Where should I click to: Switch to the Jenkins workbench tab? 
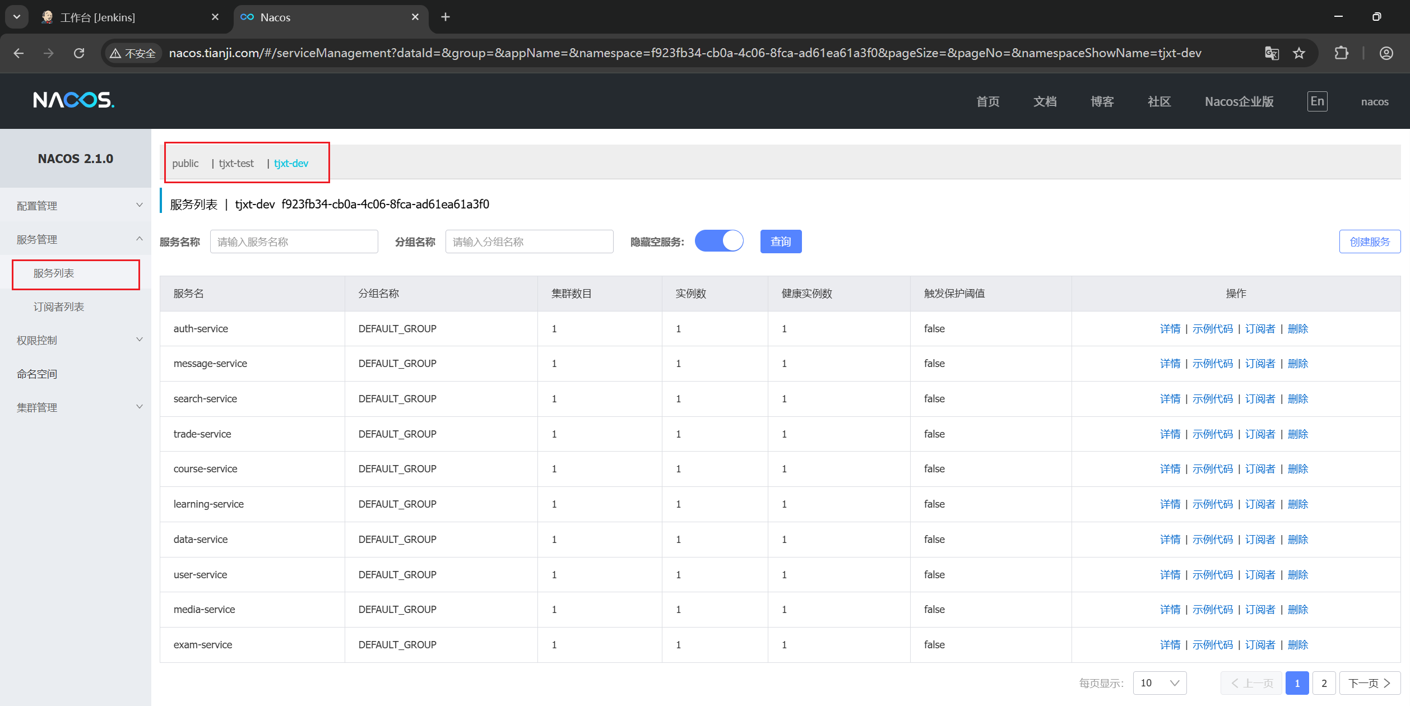[x=130, y=17]
